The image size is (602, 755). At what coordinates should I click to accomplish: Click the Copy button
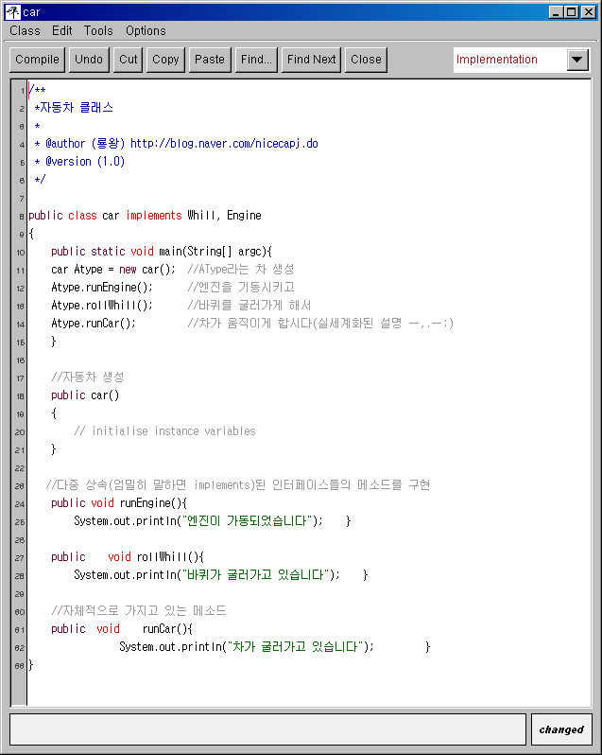point(165,60)
